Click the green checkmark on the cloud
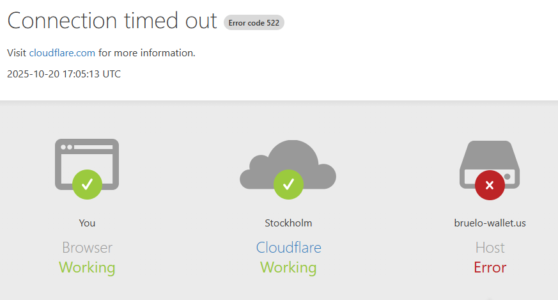This screenshot has width=558, height=300. 288,184
